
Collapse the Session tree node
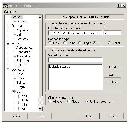pyautogui.click(x=8, y=17)
